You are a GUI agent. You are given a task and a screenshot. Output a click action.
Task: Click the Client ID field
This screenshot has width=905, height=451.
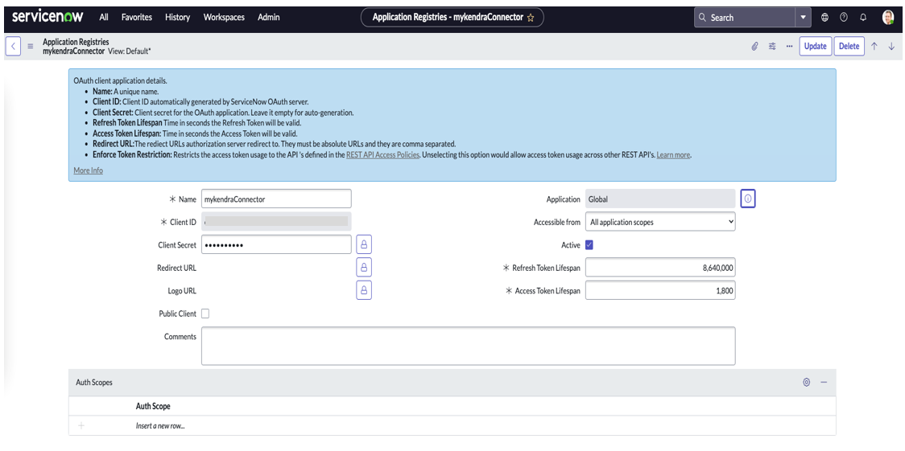pyautogui.click(x=276, y=222)
